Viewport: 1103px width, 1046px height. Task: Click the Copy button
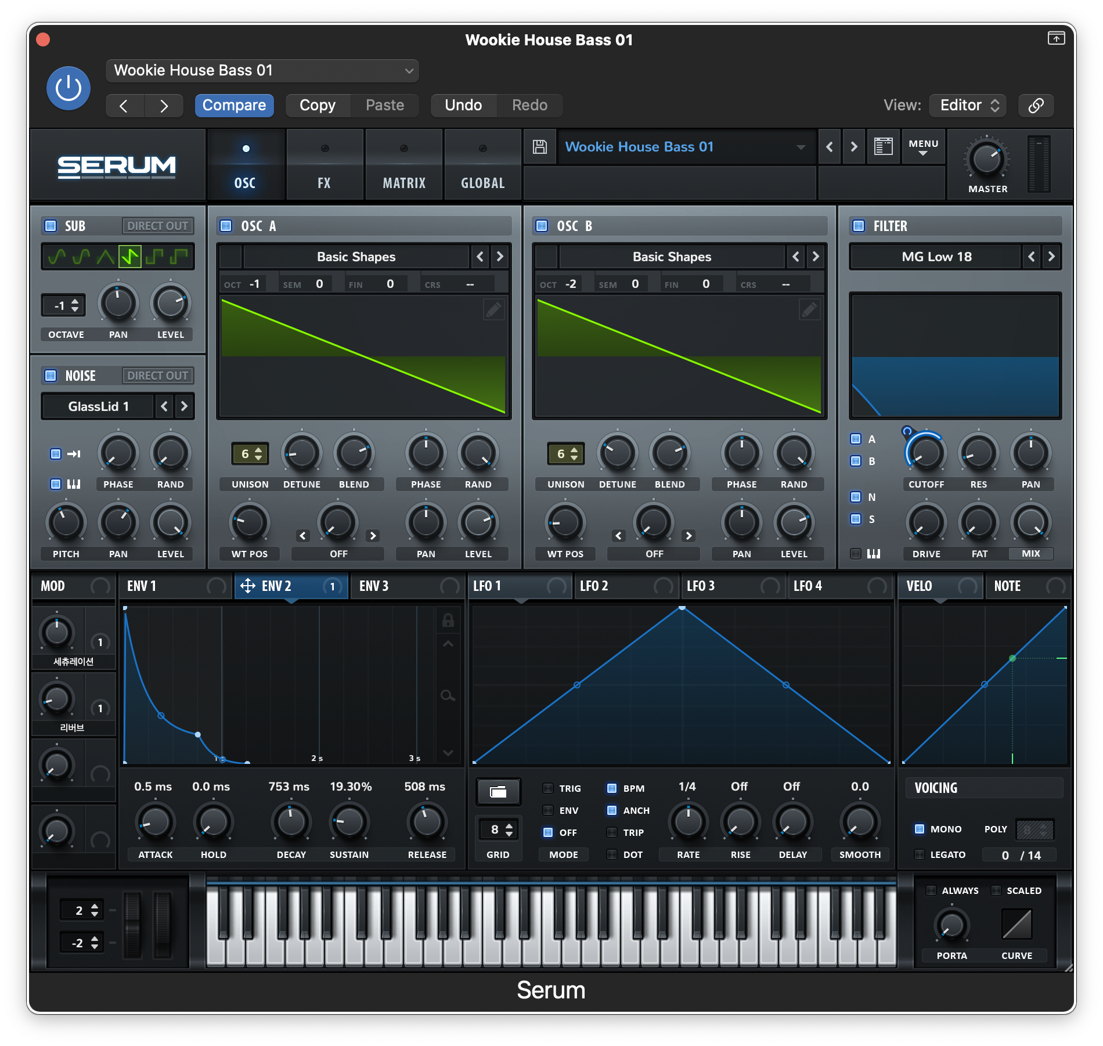point(318,105)
